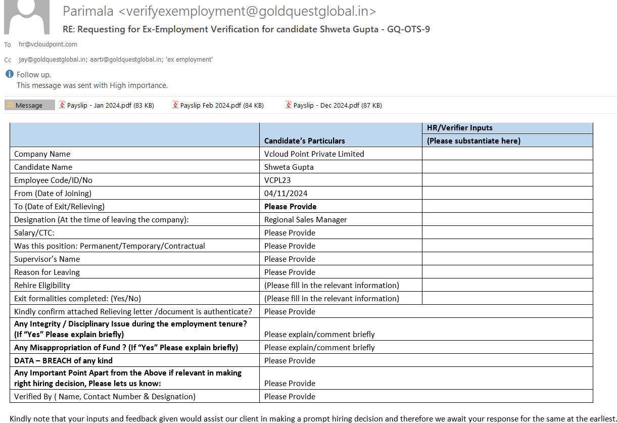This screenshot has height=423, width=617.
Task: Click 'Was this position: Permanent/Temporary/Contractual' label
Action: click(x=110, y=246)
